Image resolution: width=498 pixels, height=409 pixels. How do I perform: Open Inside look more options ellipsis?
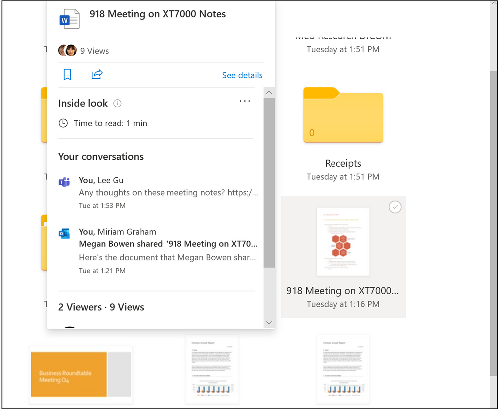pyautogui.click(x=245, y=101)
